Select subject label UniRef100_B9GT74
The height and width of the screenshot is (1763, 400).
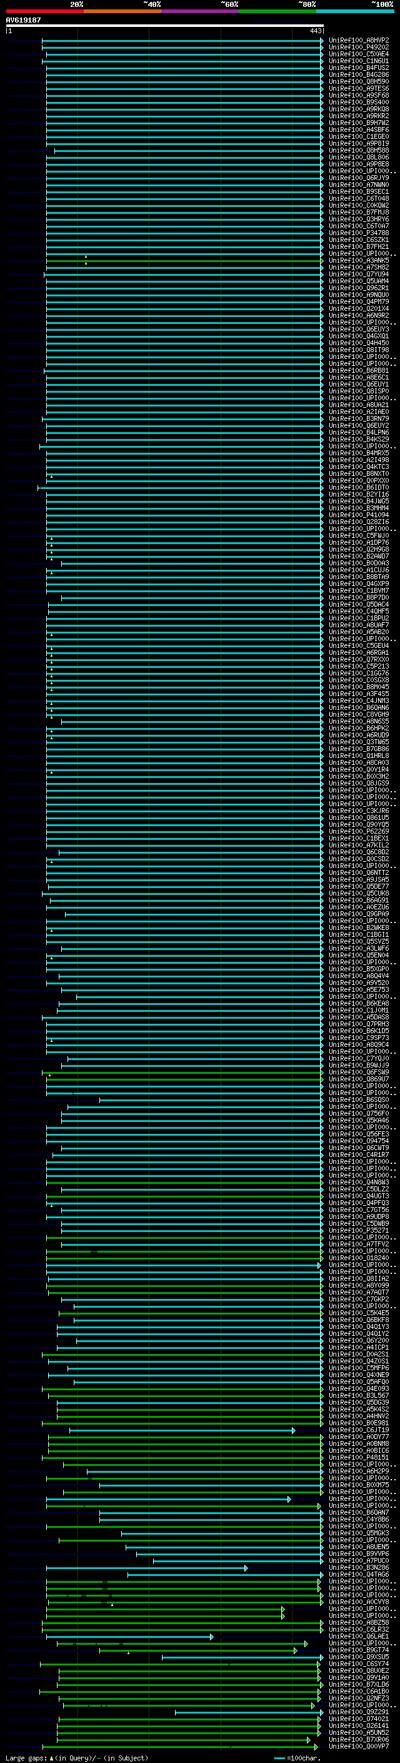tap(358, 1650)
